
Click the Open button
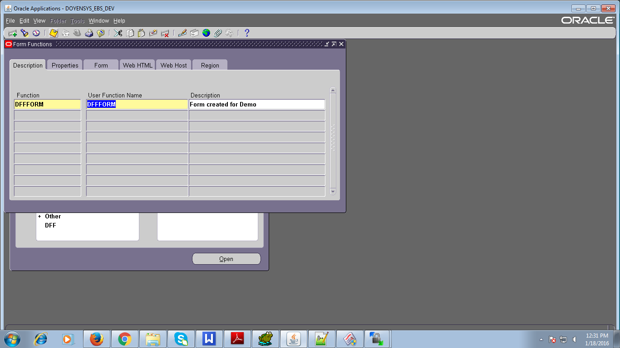[x=226, y=259]
